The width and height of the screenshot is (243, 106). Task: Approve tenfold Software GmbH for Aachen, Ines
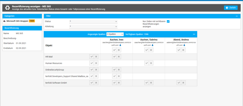(114, 83)
